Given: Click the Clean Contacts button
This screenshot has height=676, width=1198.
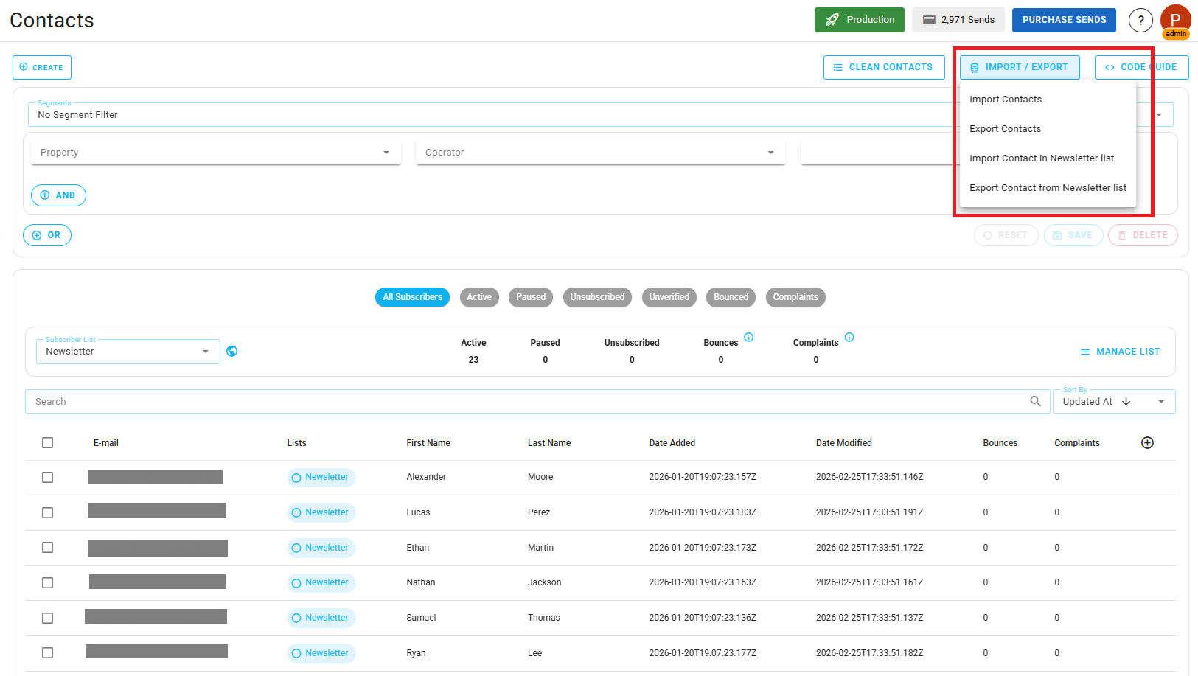Looking at the screenshot, I should tap(884, 66).
